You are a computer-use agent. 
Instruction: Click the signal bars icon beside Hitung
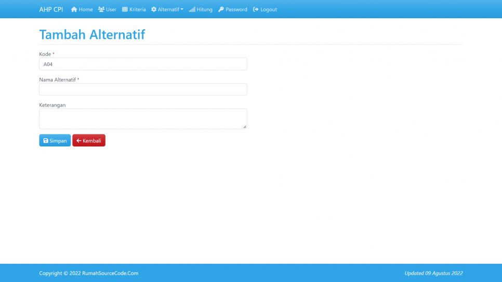(x=192, y=9)
